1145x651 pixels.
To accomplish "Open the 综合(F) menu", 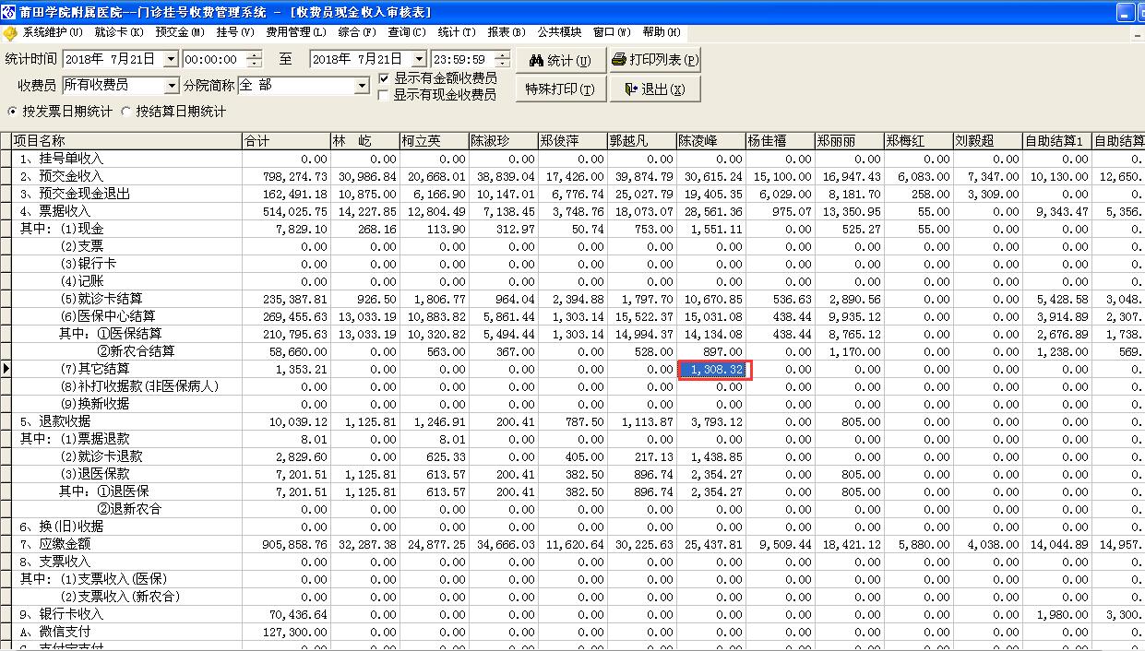I will click(357, 32).
